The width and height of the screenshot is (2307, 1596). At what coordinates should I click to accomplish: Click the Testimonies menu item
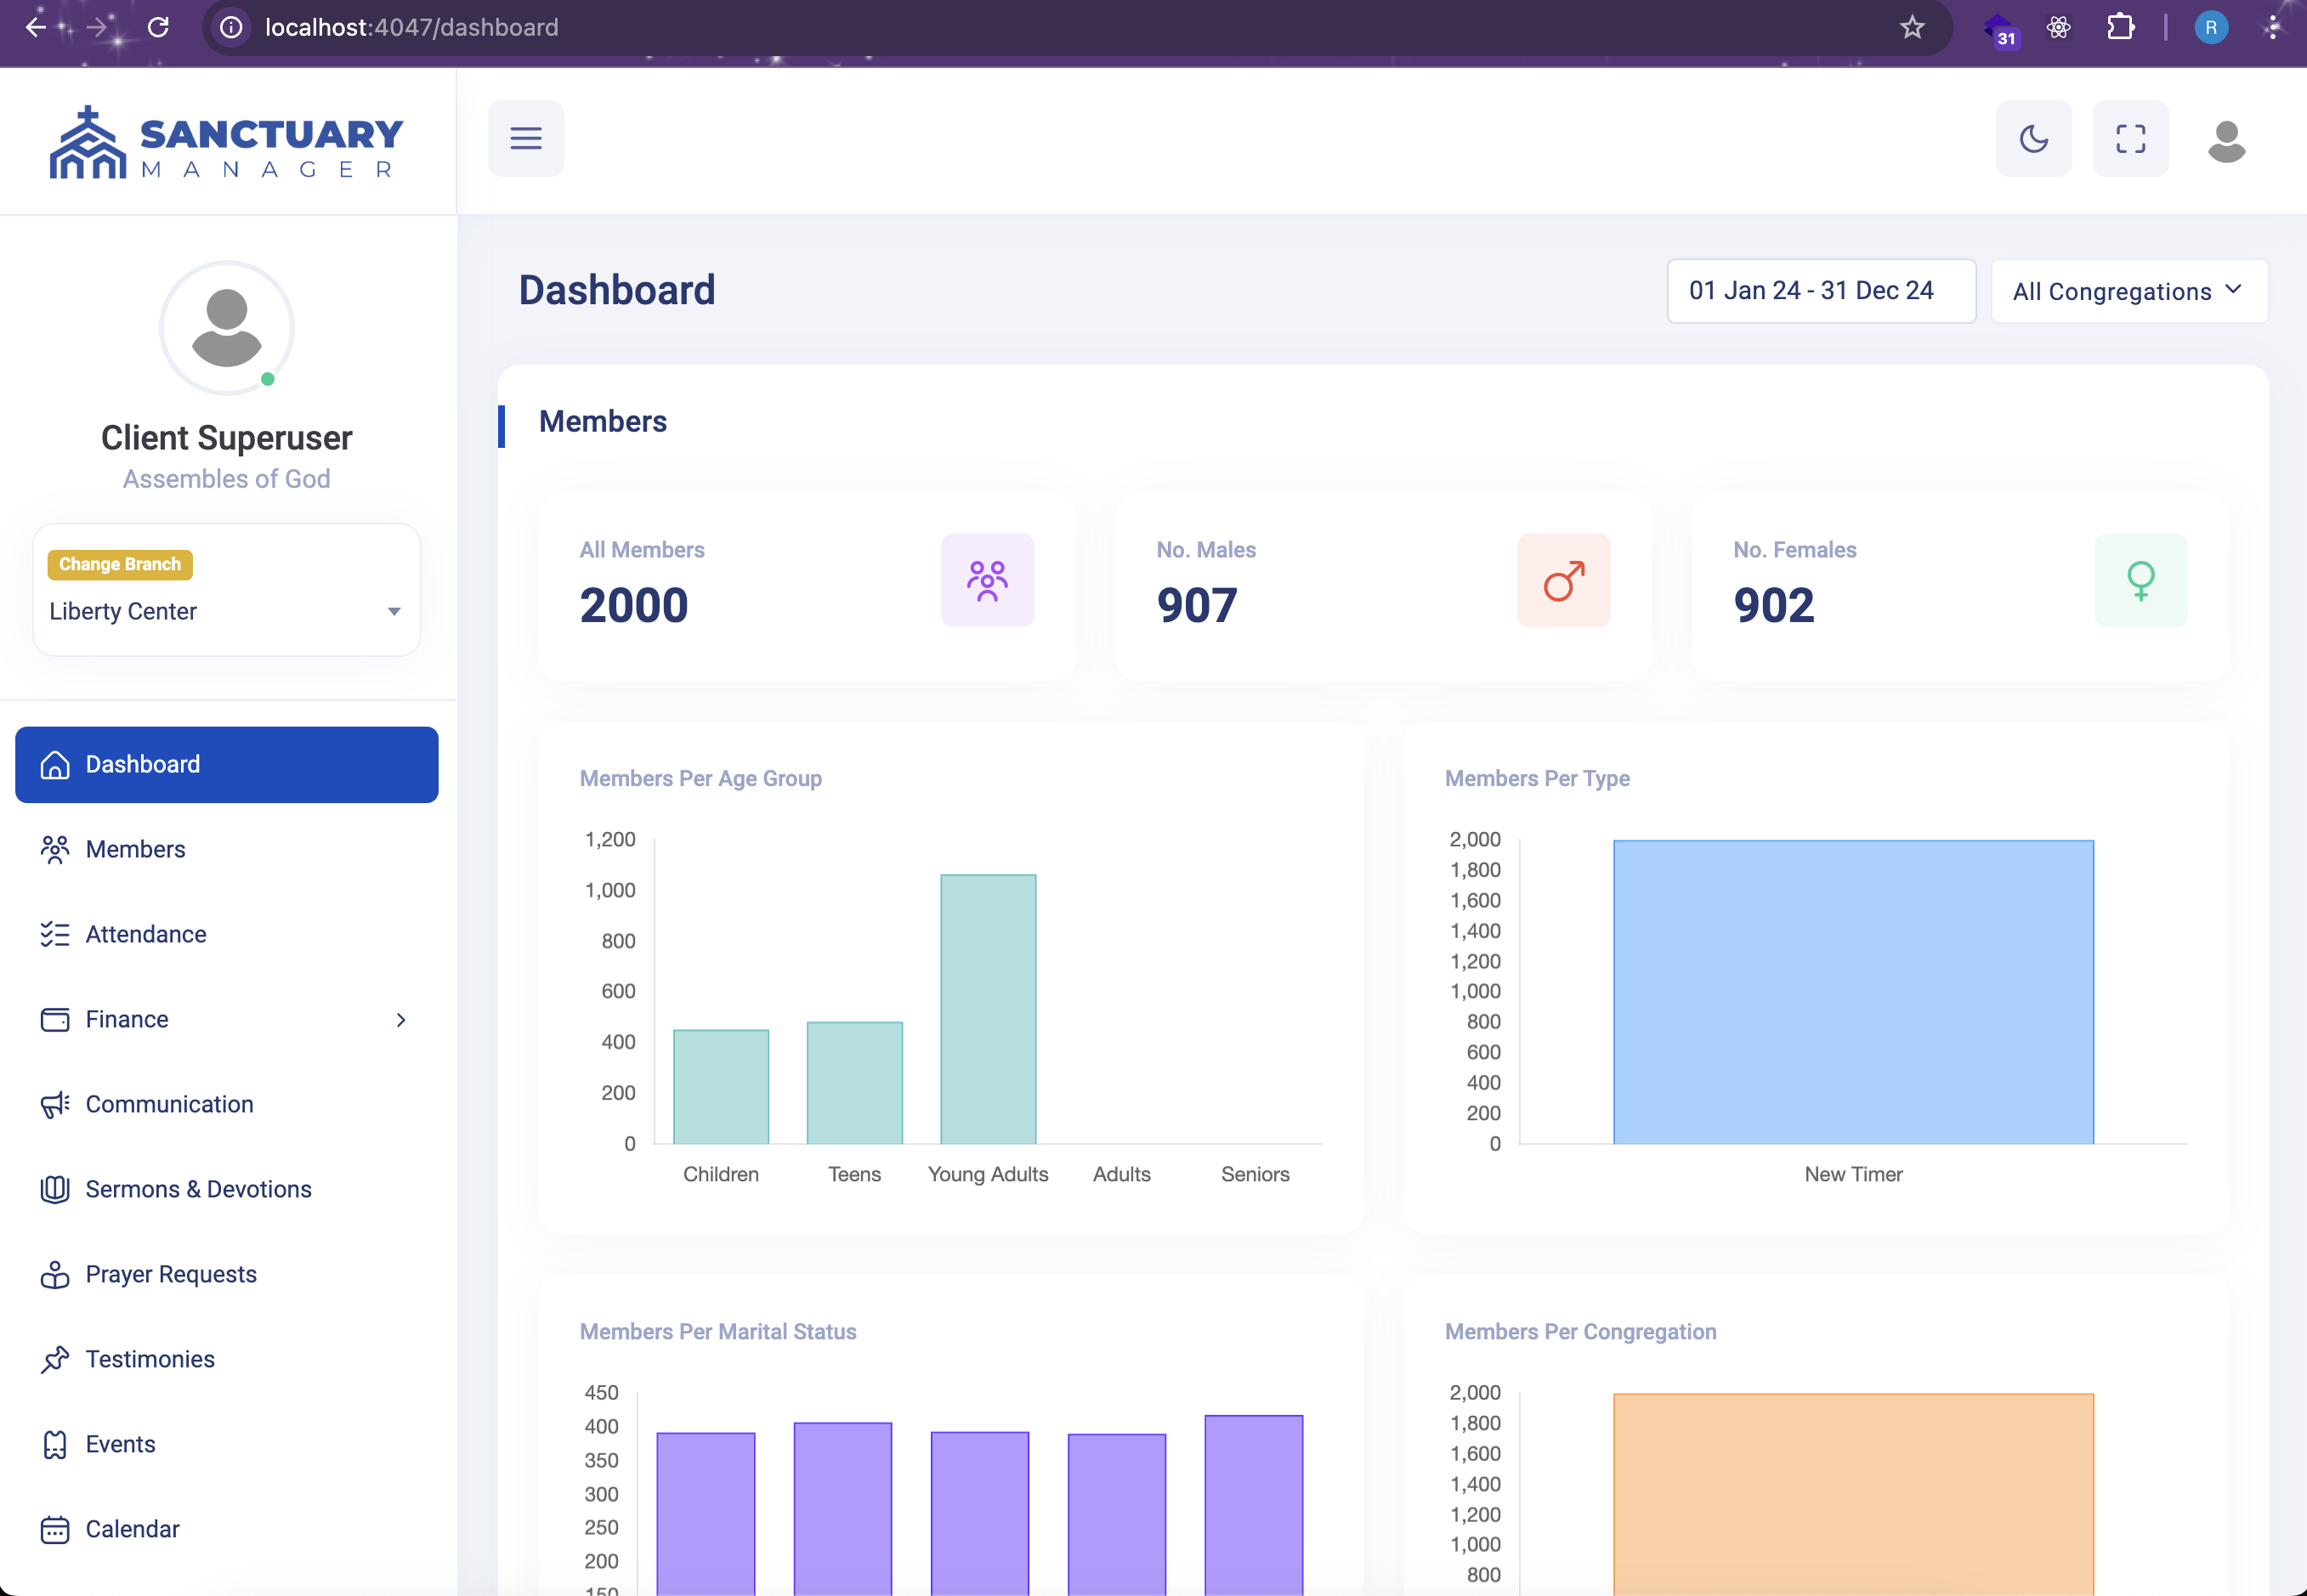coord(150,1358)
